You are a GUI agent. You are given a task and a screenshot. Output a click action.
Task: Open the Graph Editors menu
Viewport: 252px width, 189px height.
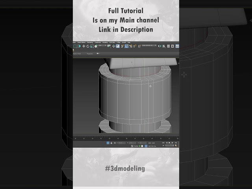(82, 43)
